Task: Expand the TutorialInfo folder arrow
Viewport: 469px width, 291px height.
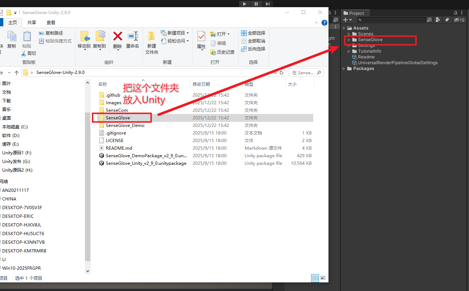Action: (349, 51)
